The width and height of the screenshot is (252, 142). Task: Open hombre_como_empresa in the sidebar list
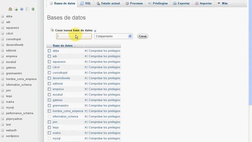pyautogui.click(x=21, y=79)
